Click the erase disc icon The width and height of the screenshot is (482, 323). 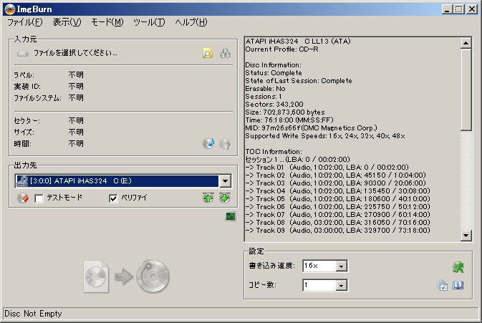(23, 198)
